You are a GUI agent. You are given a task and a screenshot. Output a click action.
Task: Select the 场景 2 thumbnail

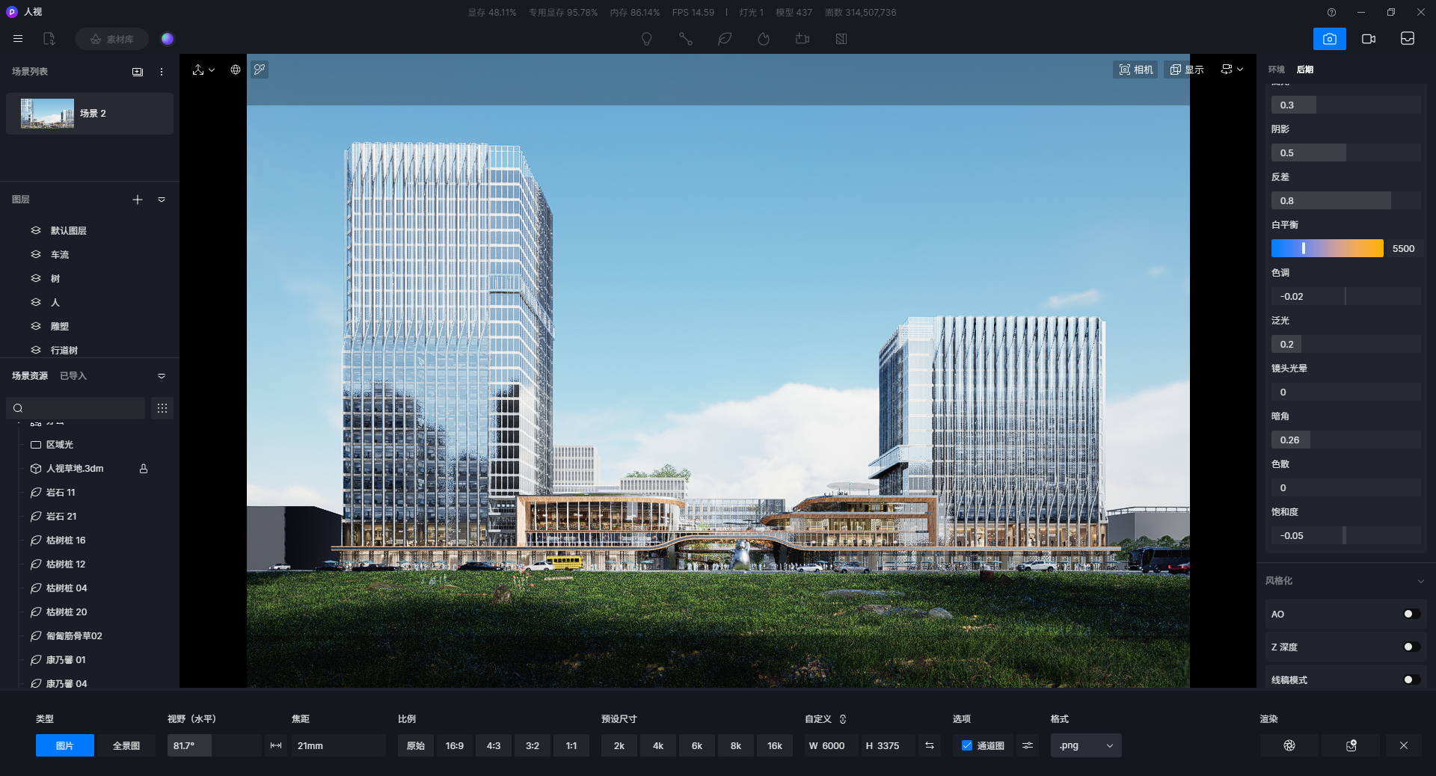click(47, 114)
